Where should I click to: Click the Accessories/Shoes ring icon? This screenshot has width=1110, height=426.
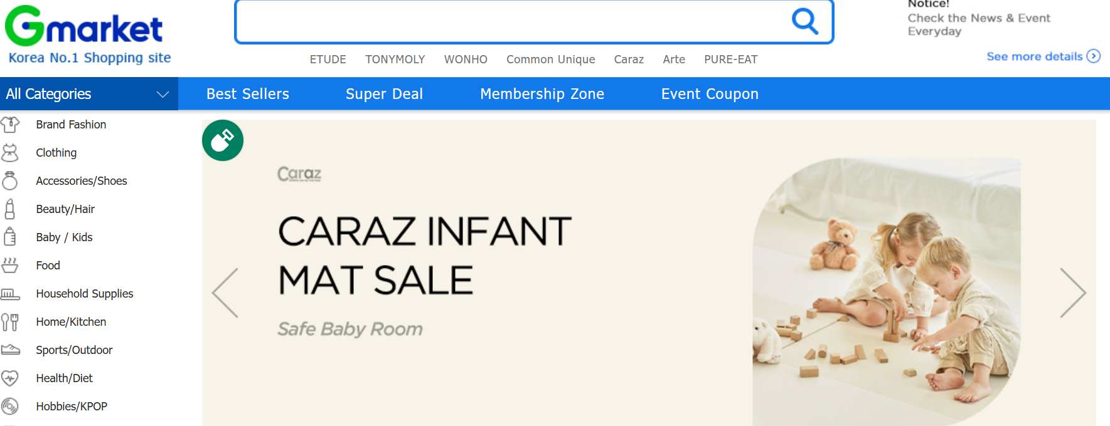click(10, 181)
